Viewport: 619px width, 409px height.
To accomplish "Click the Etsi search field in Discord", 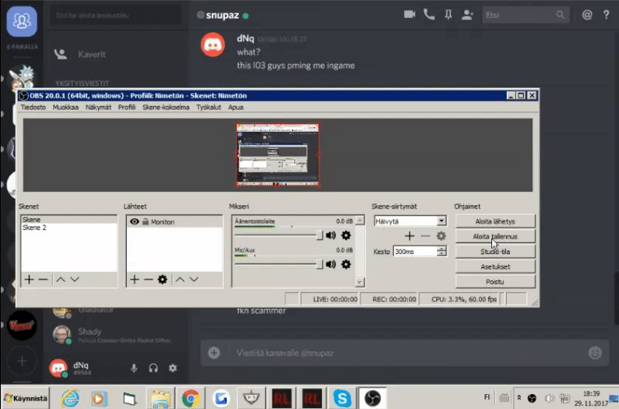I will tap(525, 15).
